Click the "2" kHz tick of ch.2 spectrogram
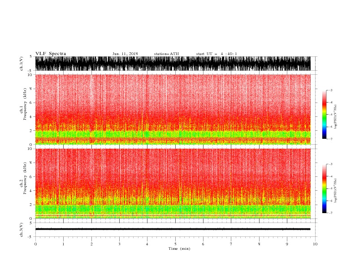This screenshot has height=274, width=355. point(31,205)
